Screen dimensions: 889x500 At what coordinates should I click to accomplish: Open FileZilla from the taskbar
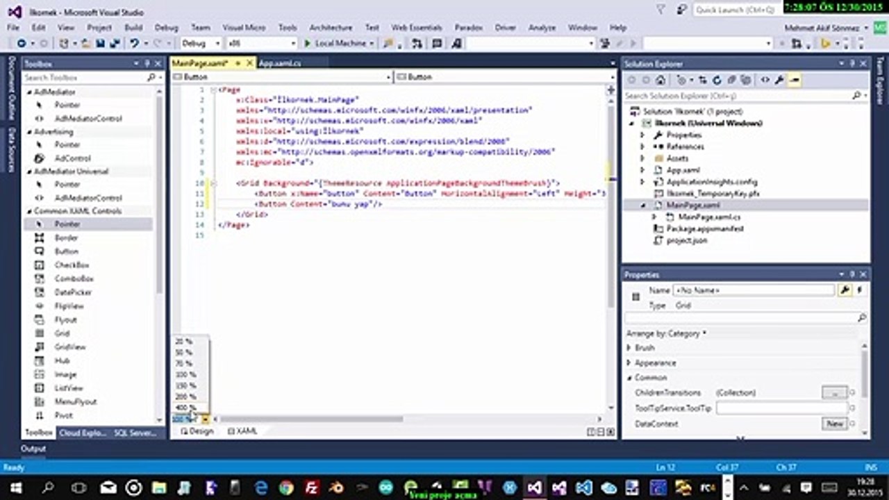312,487
